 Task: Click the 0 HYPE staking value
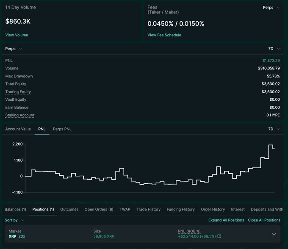[x=273, y=115]
